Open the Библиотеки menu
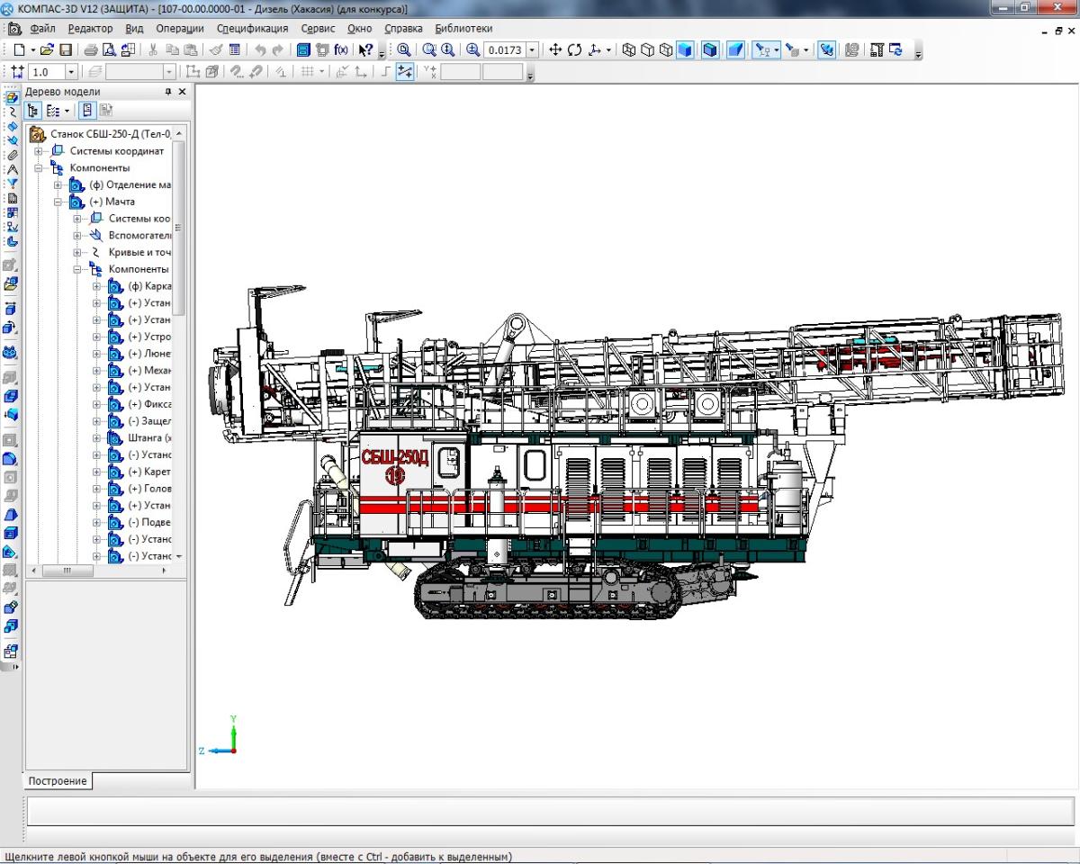 coord(463,29)
